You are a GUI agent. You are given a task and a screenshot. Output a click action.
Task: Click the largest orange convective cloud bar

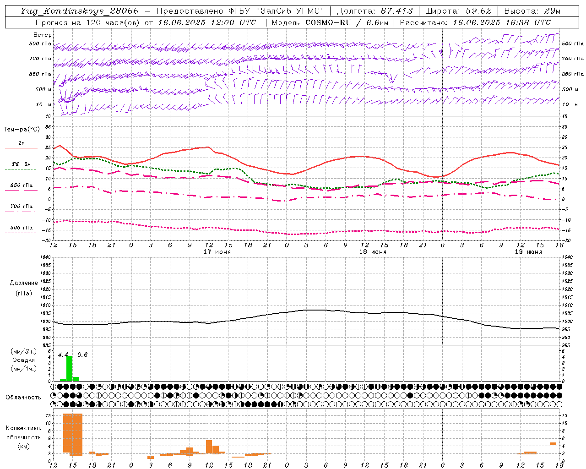tap(73, 435)
